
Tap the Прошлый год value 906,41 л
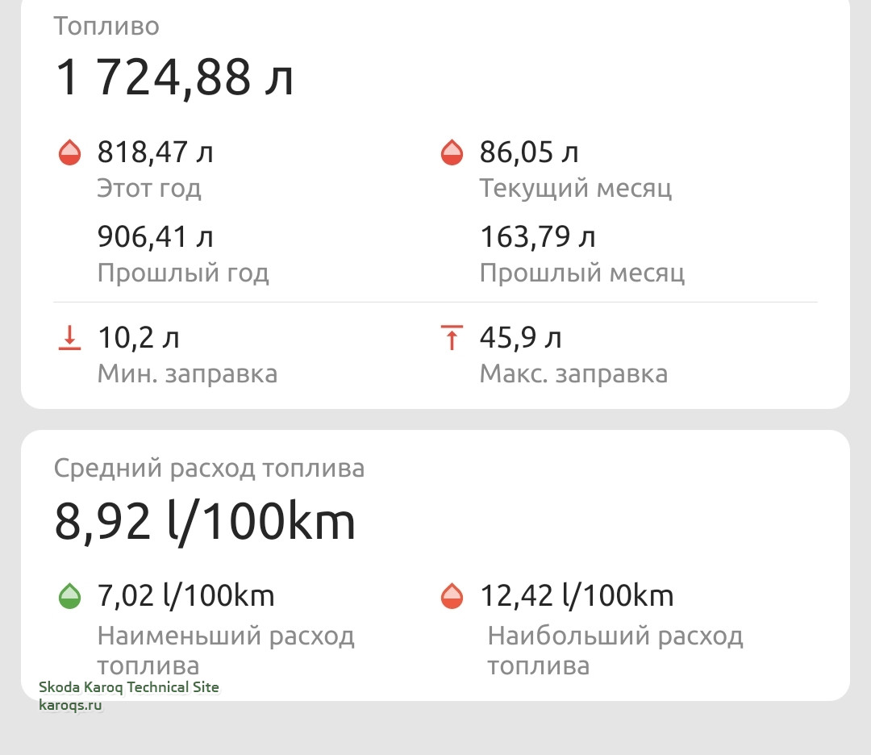tap(156, 237)
